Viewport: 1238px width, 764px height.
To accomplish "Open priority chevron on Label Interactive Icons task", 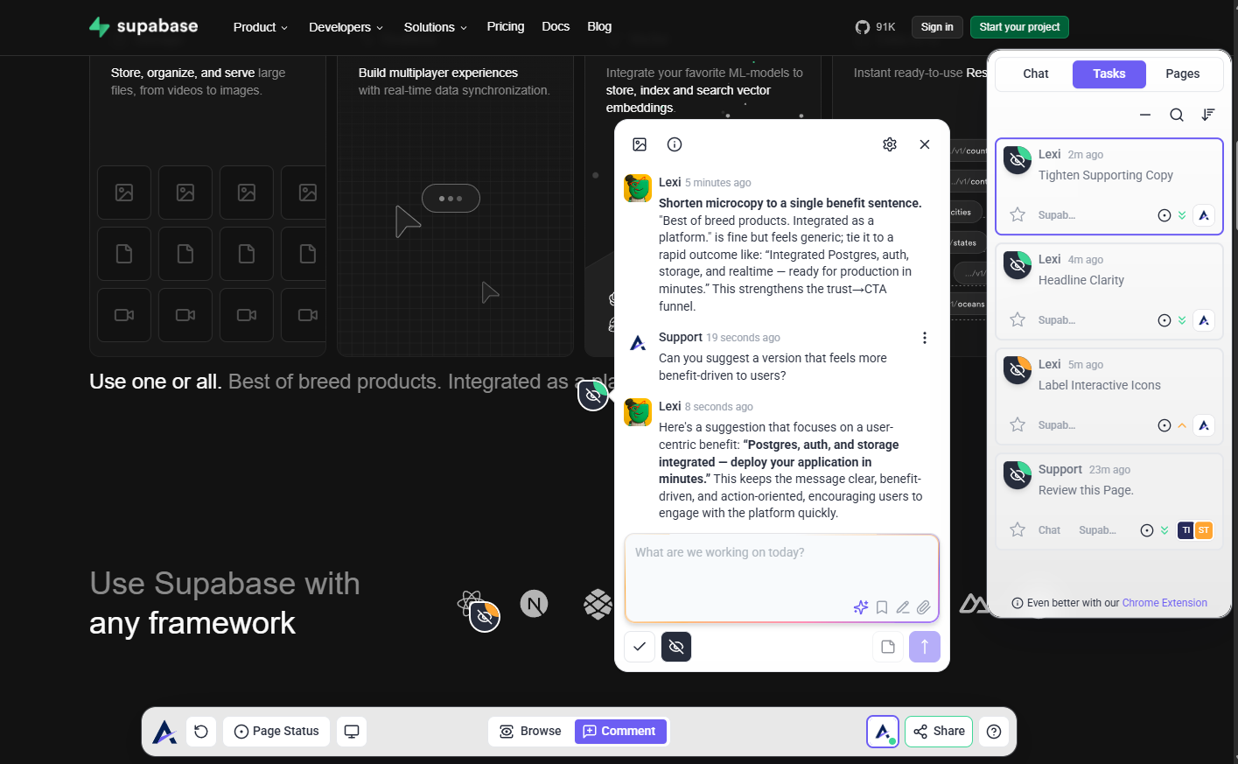I will [1182, 425].
